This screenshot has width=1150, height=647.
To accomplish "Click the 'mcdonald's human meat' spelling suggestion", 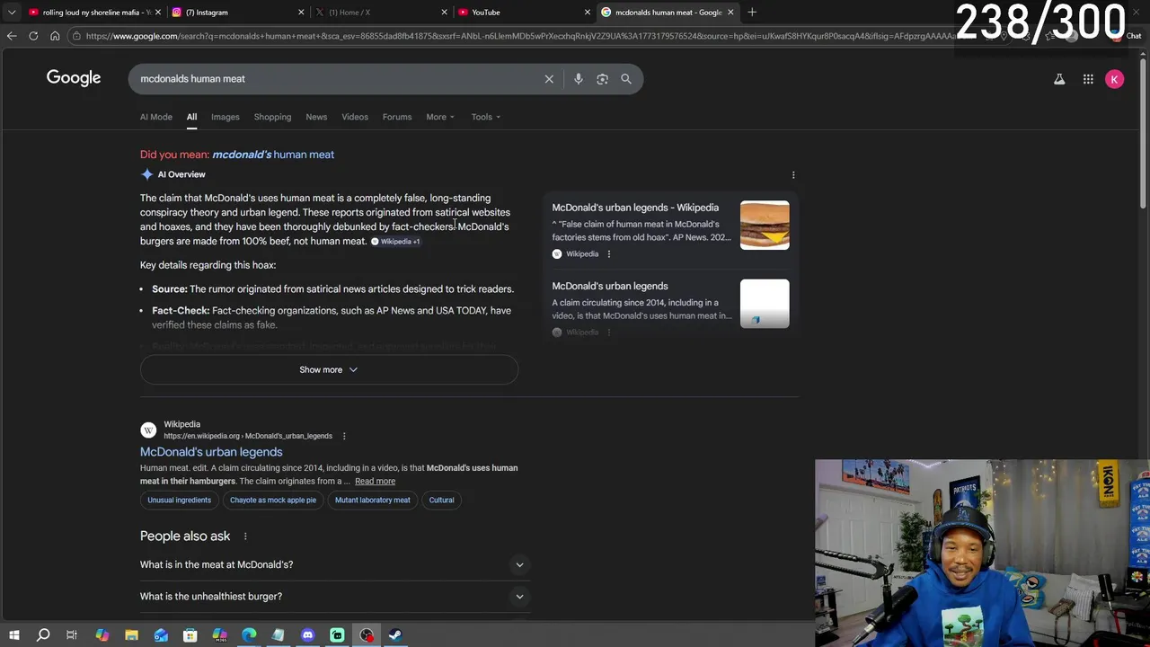I will (x=273, y=155).
